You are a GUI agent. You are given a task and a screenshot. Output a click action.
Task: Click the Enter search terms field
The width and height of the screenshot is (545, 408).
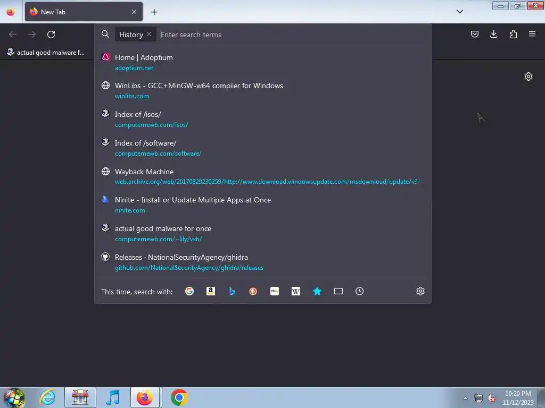tap(292, 35)
